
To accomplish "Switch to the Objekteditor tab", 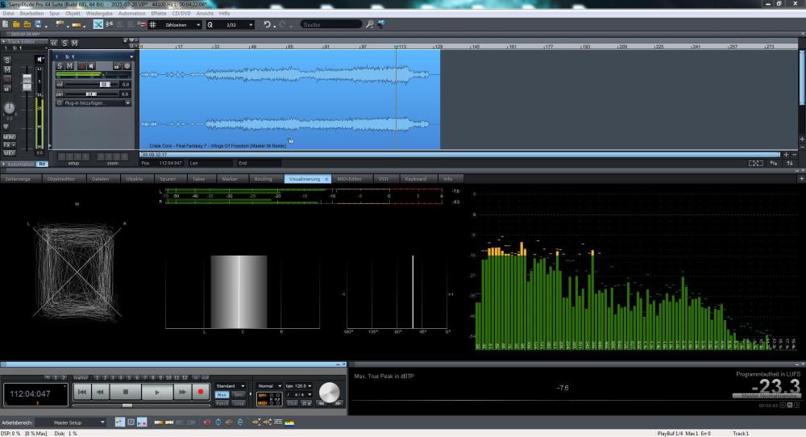I will pyautogui.click(x=60, y=179).
